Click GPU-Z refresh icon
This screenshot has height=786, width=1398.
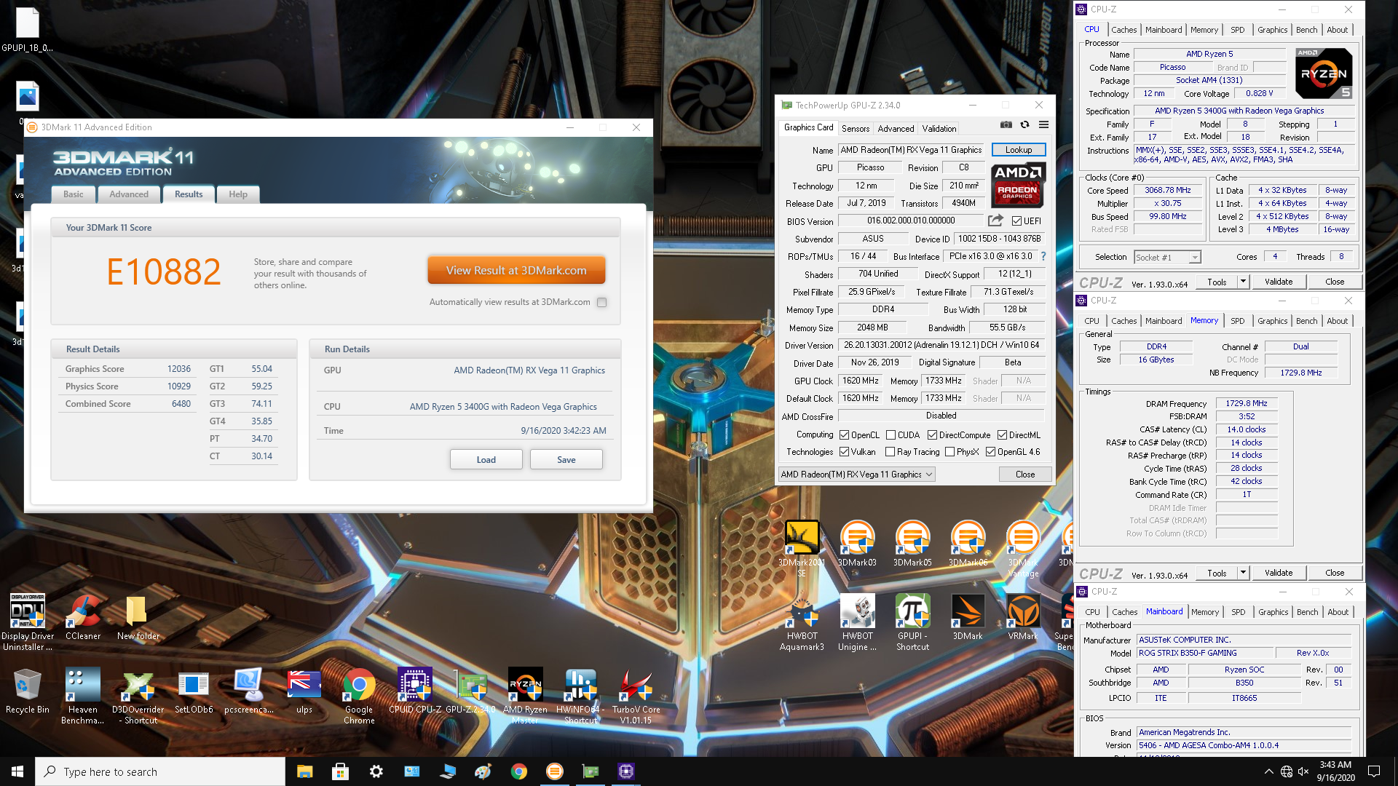pyautogui.click(x=1024, y=125)
